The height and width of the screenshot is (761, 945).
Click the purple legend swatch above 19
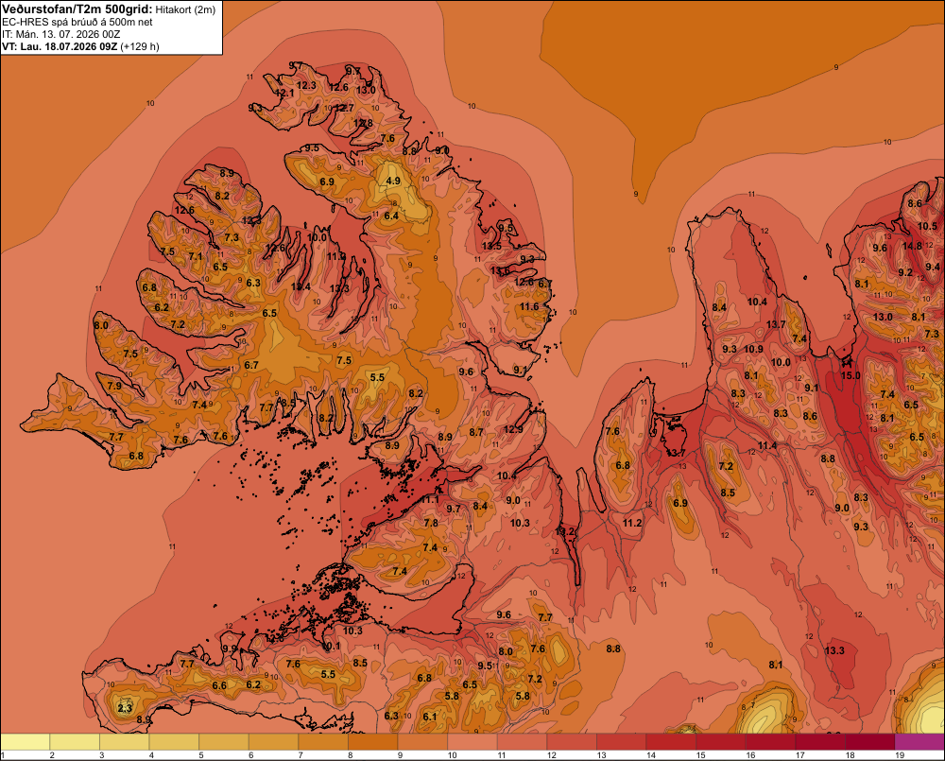pyautogui.click(x=919, y=741)
